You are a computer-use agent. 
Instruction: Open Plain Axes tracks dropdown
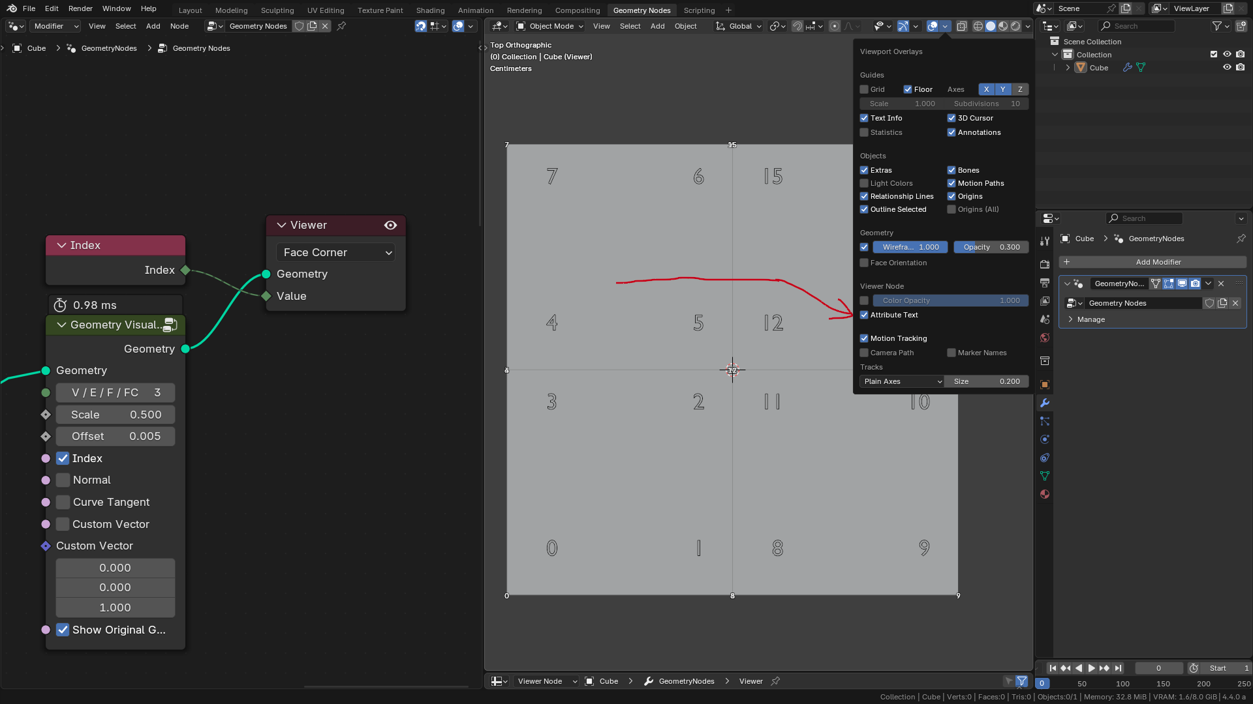coord(902,381)
